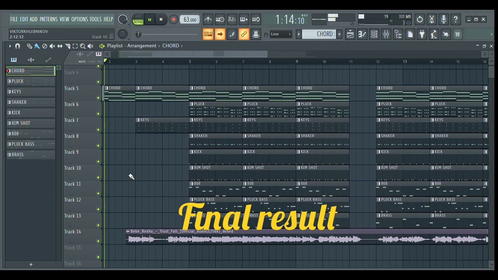This screenshot has height=280, width=498.
Task: Open the Playlist view from the toolbar
Action: (x=350, y=34)
